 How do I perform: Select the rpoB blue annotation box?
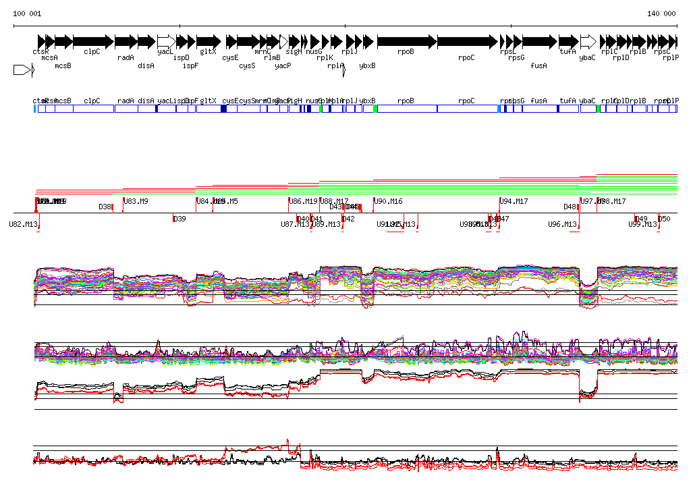407,109
